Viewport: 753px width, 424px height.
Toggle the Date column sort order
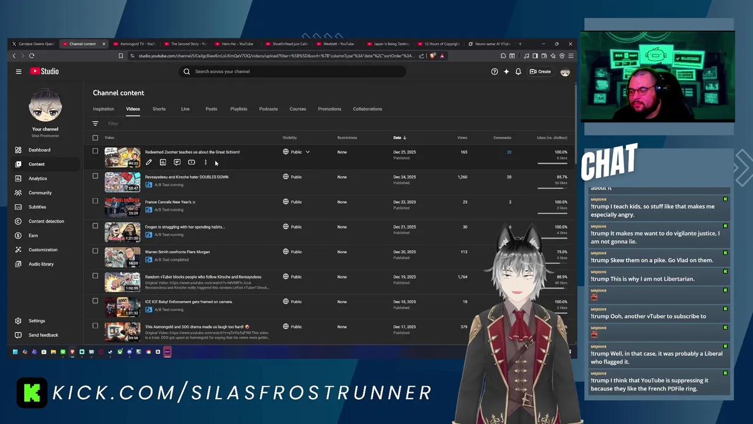point(400,138)
